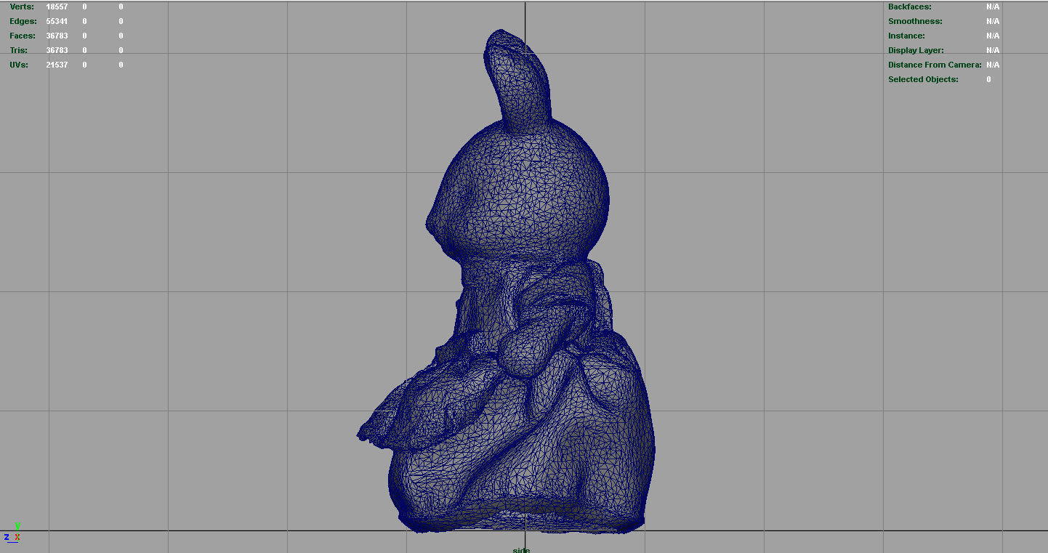The image size is (1048, 553).
Task: Click the 'Selected Objects:' HUD label
Action: coord(923,79)
